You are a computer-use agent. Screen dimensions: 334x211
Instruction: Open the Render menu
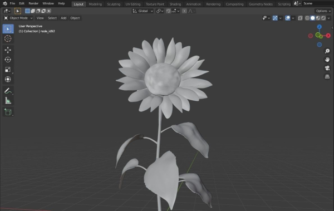[33, 3]
